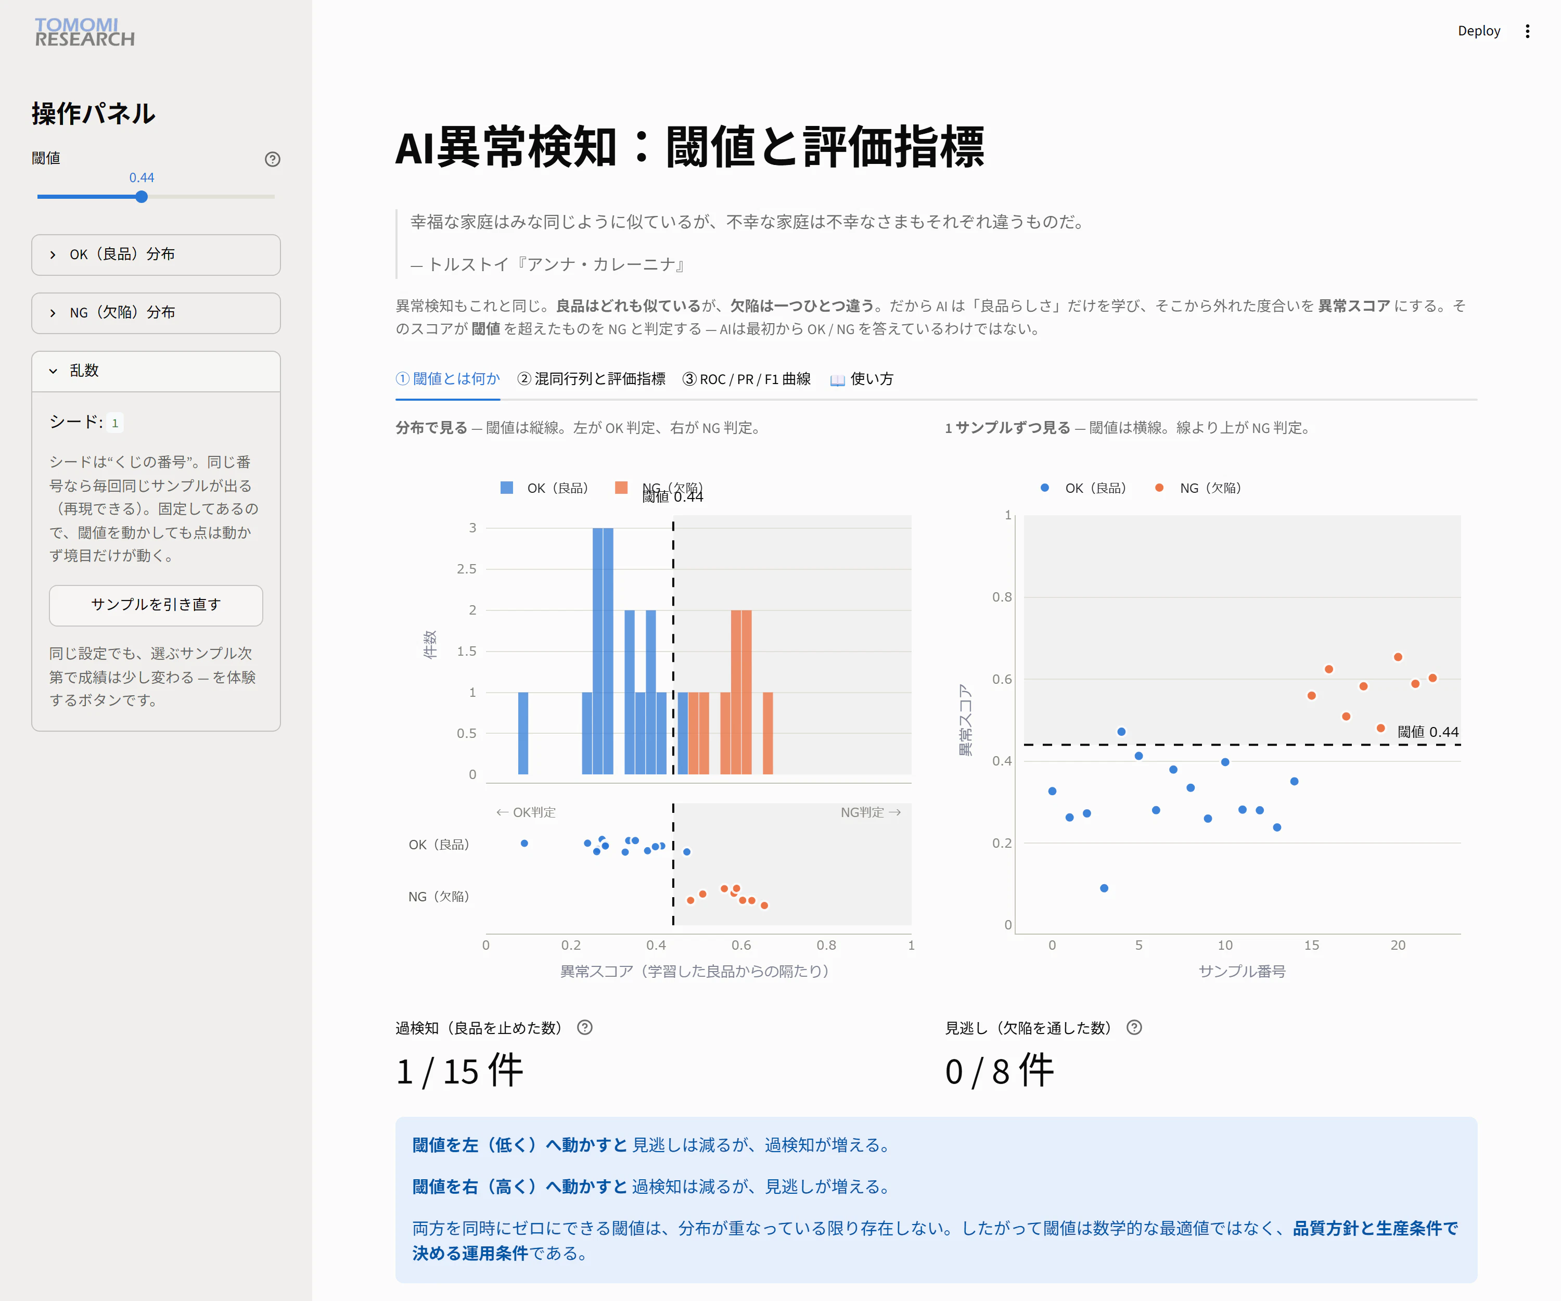This screenshot has height=1301, width=1561.
Task: Click the 閾値 0.44 label on the scatter chart
Action: (x=1428, y=732)
